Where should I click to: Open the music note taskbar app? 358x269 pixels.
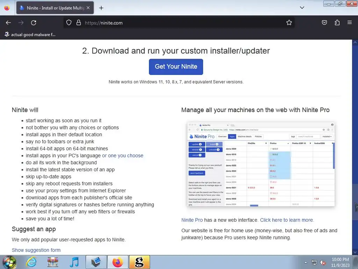pyautogui.click(x=74, y=262)
